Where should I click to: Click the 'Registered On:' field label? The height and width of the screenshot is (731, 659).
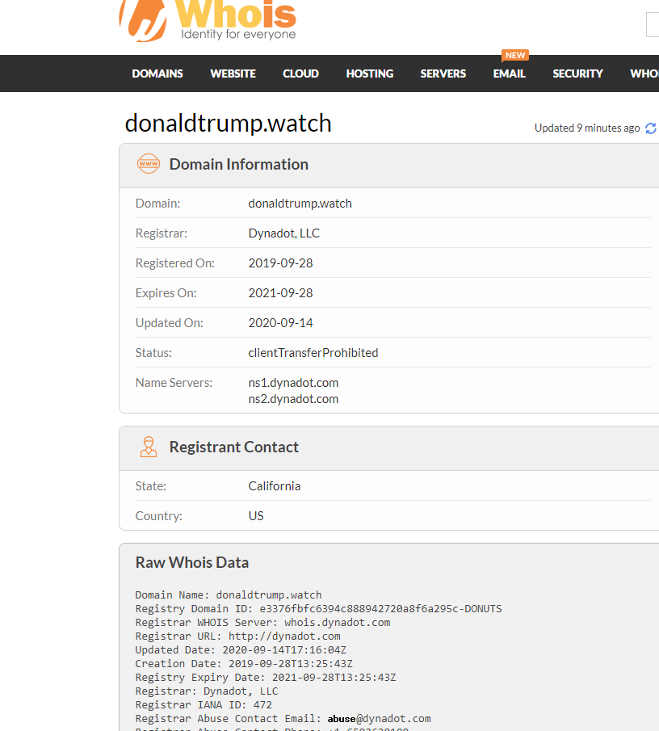(x=174, y=263)
